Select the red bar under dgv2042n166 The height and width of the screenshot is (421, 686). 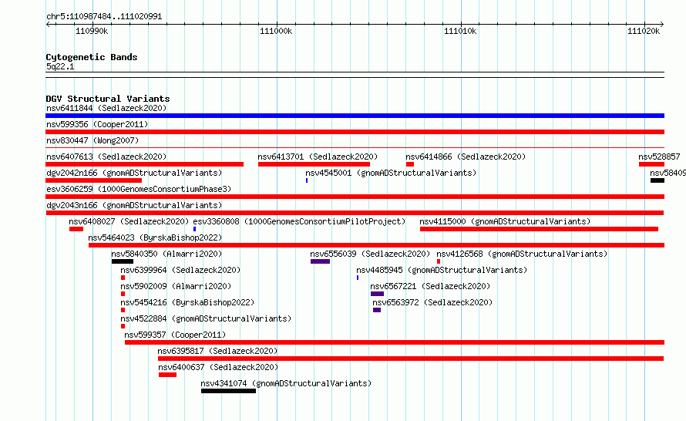coord(93,180)
